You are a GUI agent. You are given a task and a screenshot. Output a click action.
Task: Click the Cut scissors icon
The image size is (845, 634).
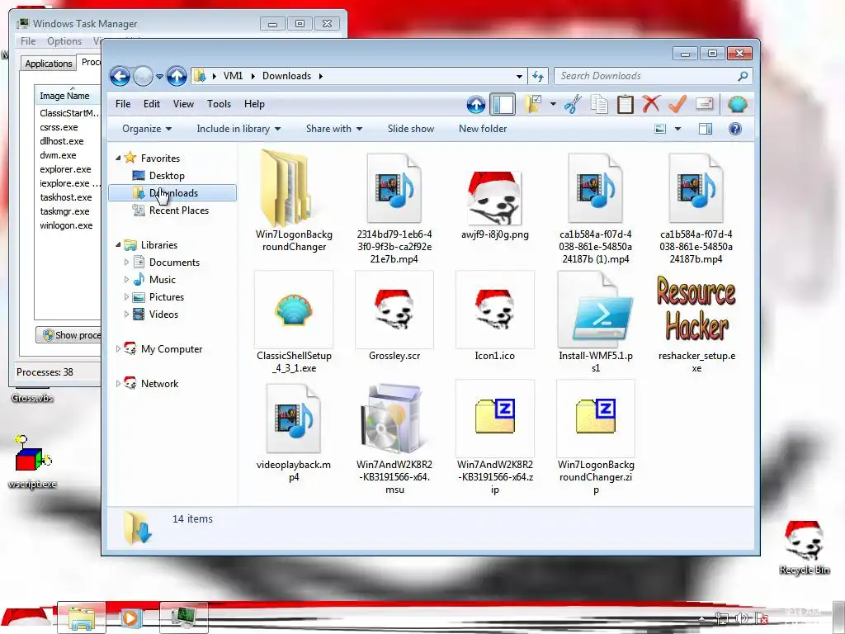click(573, 104)
